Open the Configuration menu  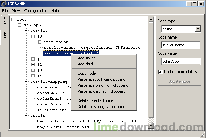(36, 11)
